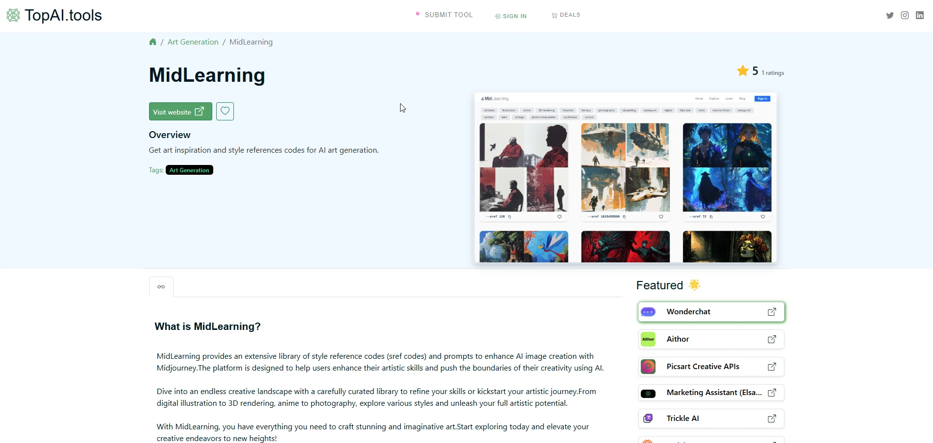
Task: Click the Sign In menu link
Action: [x=511, y=16]
